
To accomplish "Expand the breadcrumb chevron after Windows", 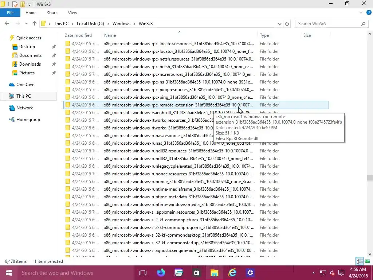I will pos(134,24).
